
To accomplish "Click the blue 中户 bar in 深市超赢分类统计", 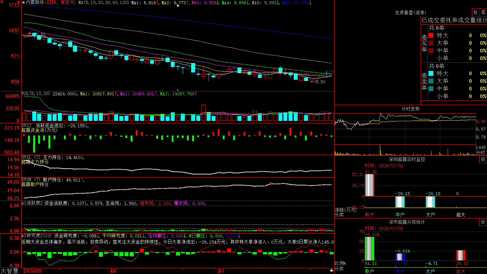I will click(400, 257).
